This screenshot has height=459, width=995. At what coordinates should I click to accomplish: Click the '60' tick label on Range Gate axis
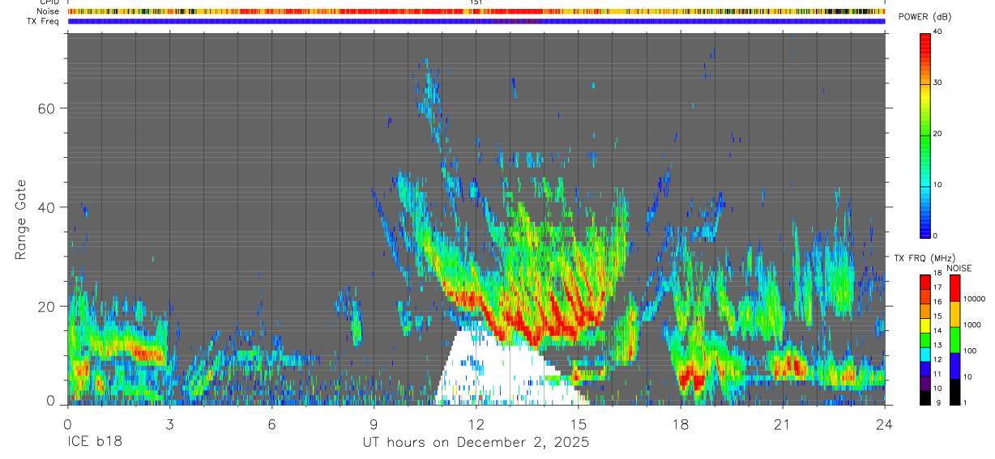pyautogui.click(x=47, y=108)
